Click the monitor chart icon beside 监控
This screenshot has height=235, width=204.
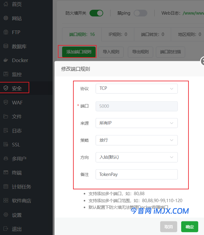point(6,74)
